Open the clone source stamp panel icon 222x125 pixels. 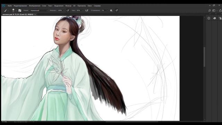coord(220,18)
